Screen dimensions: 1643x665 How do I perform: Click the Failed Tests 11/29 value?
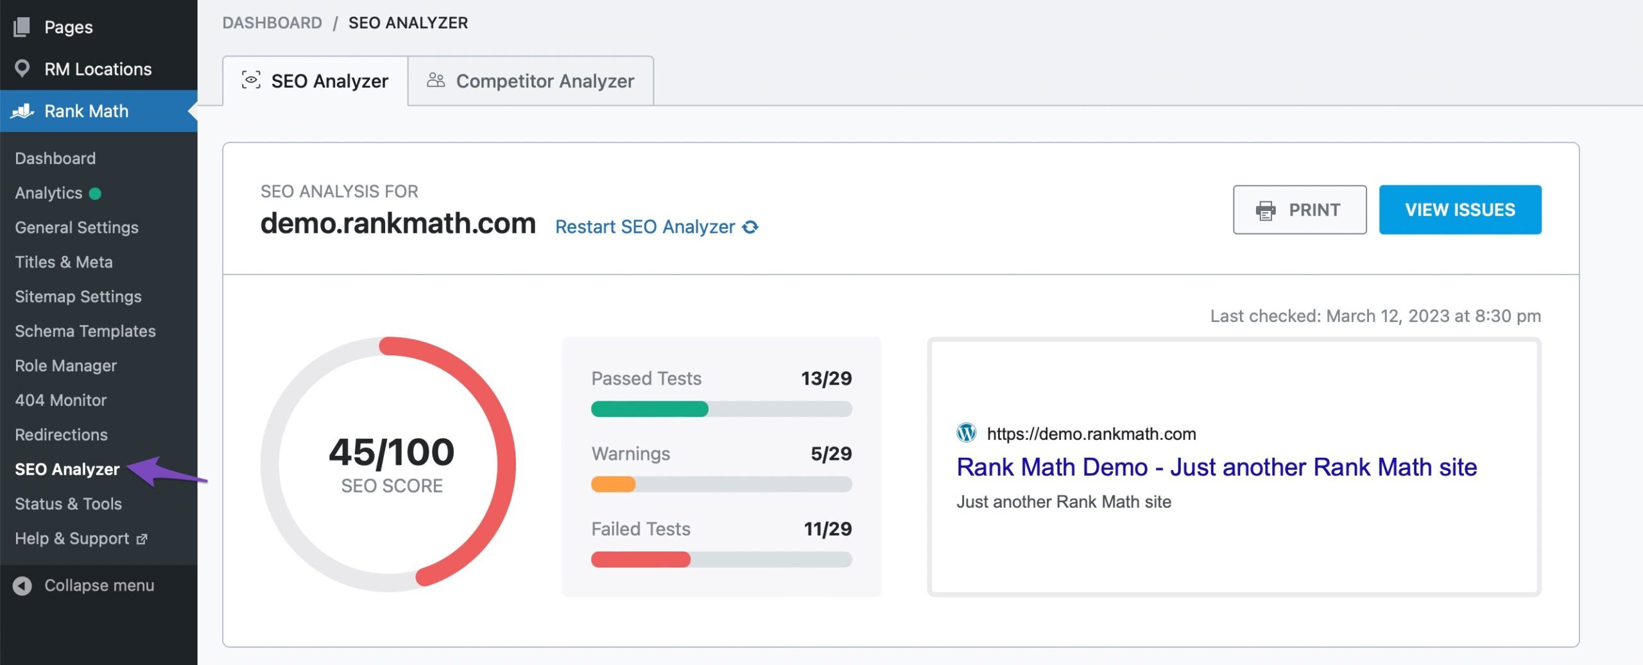point(828,529)
